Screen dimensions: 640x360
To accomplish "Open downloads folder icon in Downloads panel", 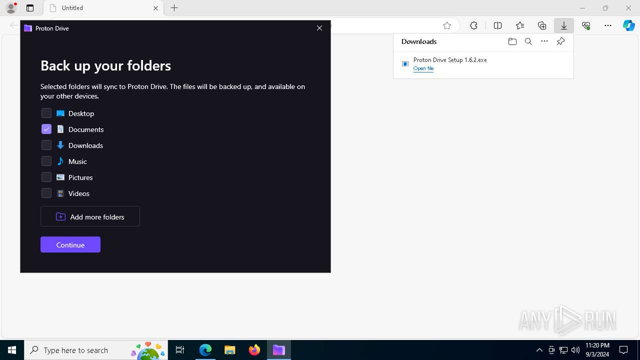I will click(512, 41).
